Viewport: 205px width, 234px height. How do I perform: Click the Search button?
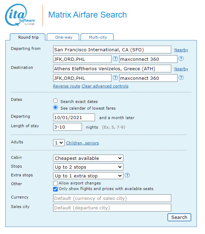click(x=179, y=217)
